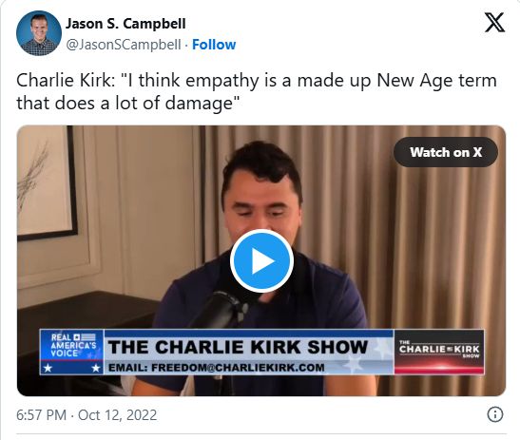Open the Jason S. Campbell display name
This screenshot has width=520, height=440.
pos(125,24)
